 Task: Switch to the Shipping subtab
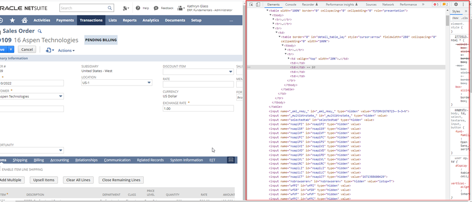point(20,160)
